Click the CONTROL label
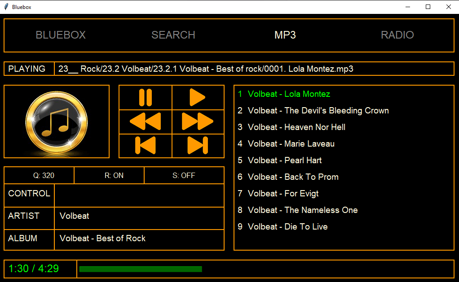Screen dimensions: 459x282 tap(29, 194)
